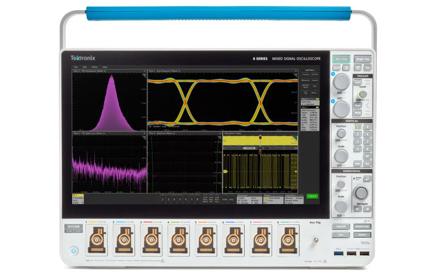
Task: Toggle the Touch Off button
Action: point(341,226)
